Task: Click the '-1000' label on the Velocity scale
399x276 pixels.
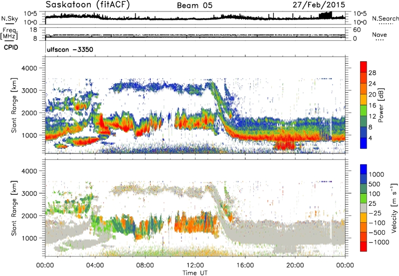Action: pyautogui.click(x=379, y=242)
